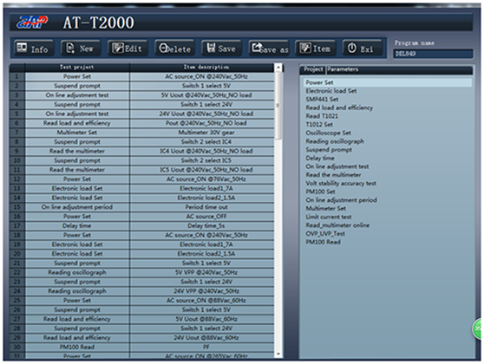This screenshot has width=484, height=364.
Task: Select row 9 Read the multimeter
Action: (141, 151)
